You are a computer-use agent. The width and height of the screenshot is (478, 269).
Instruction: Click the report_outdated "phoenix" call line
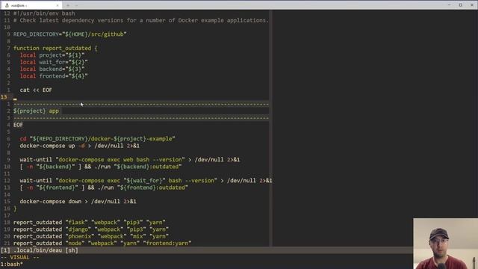click(x=91, y=236)
